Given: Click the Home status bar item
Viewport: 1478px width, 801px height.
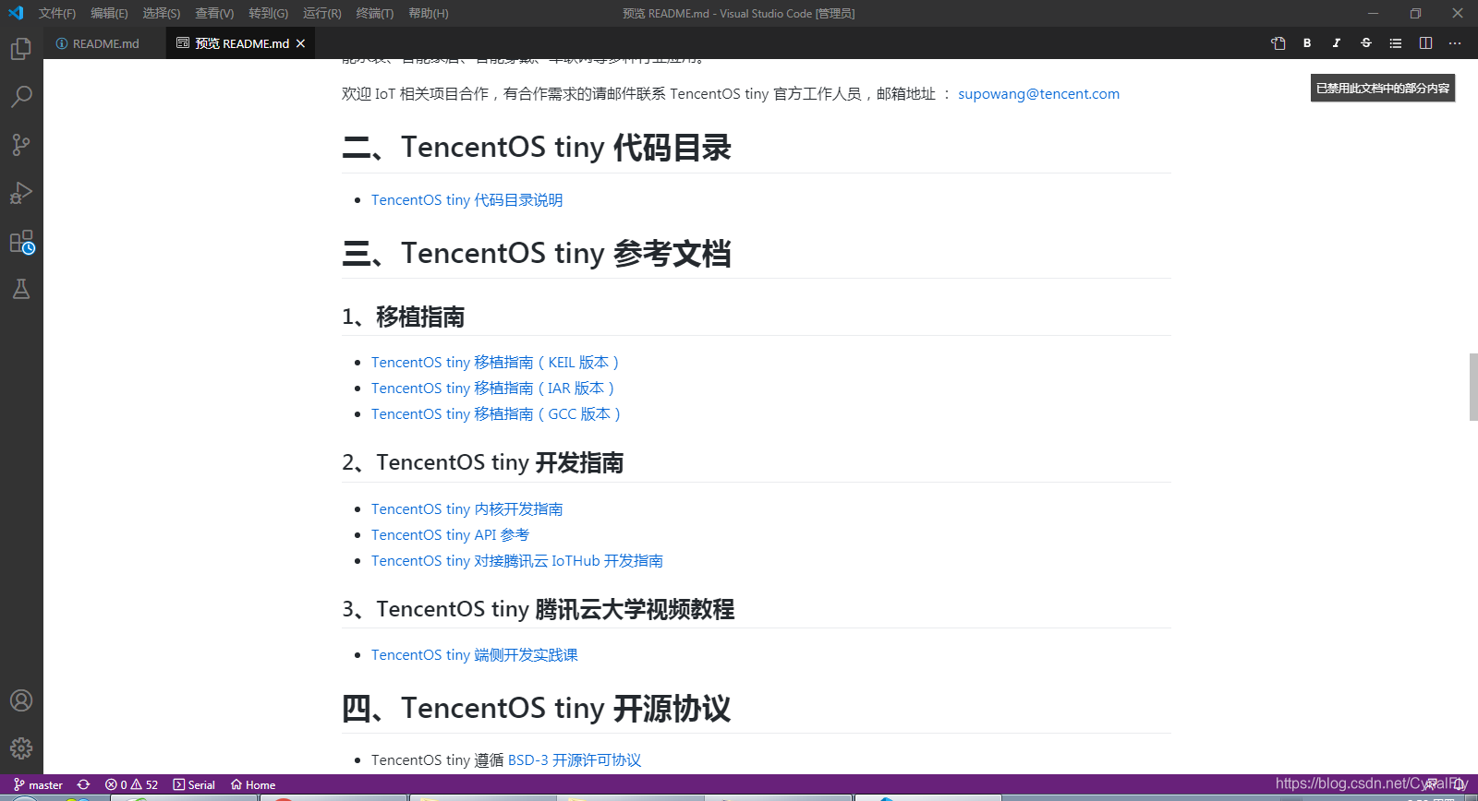Looking at the screenshot, I should coord(253,785).
